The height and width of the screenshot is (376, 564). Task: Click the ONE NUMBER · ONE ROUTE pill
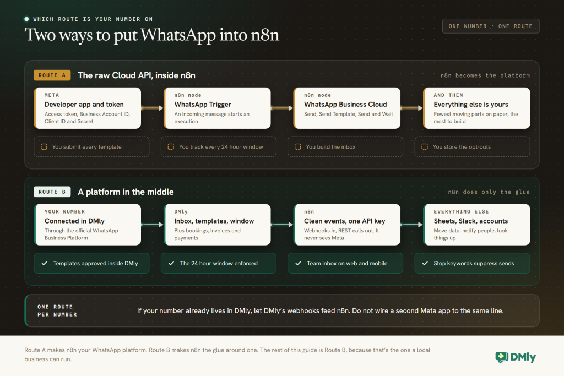[x=491, y=26]
